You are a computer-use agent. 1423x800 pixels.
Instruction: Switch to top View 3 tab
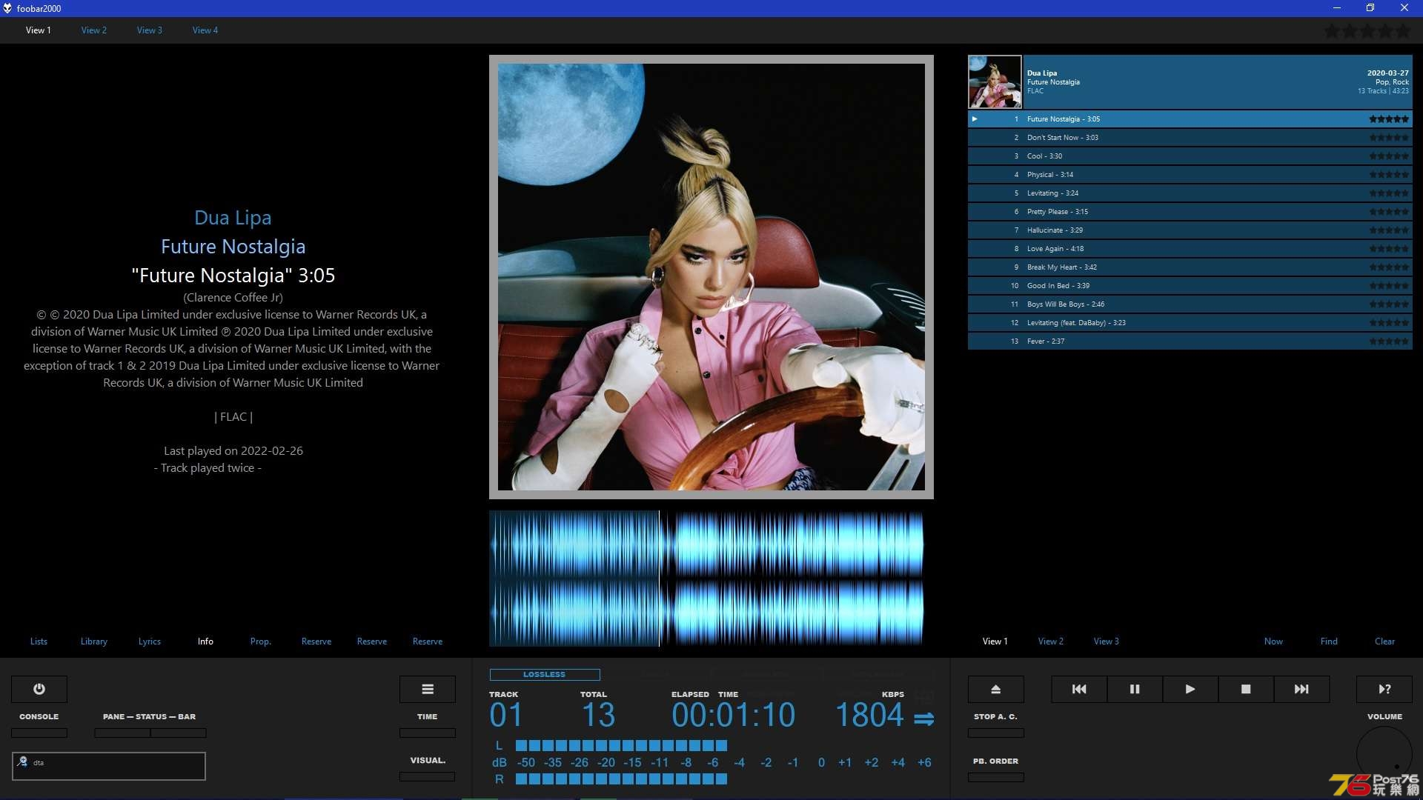[x=150, y=30]
